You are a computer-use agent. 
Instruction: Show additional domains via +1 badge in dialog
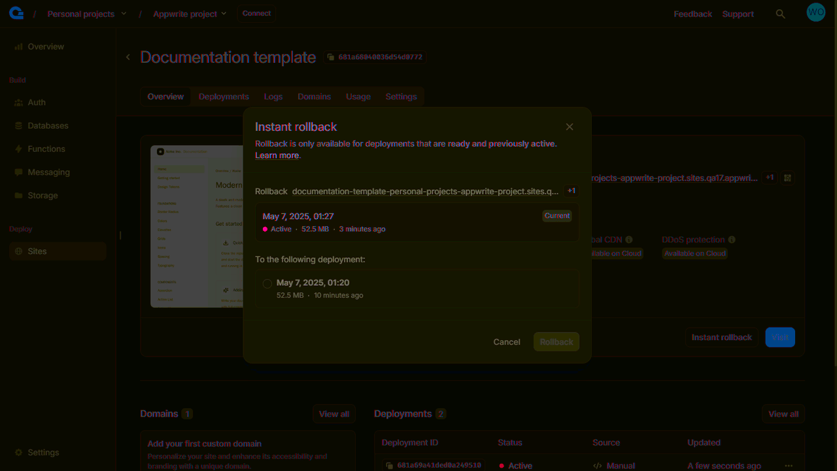click(571, 191)
